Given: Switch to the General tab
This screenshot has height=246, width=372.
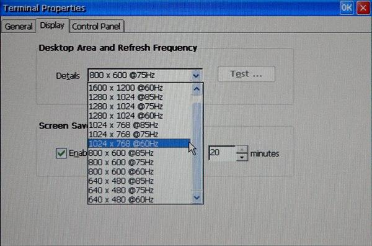Looking at the screenshot, I should tap(19, 26).
